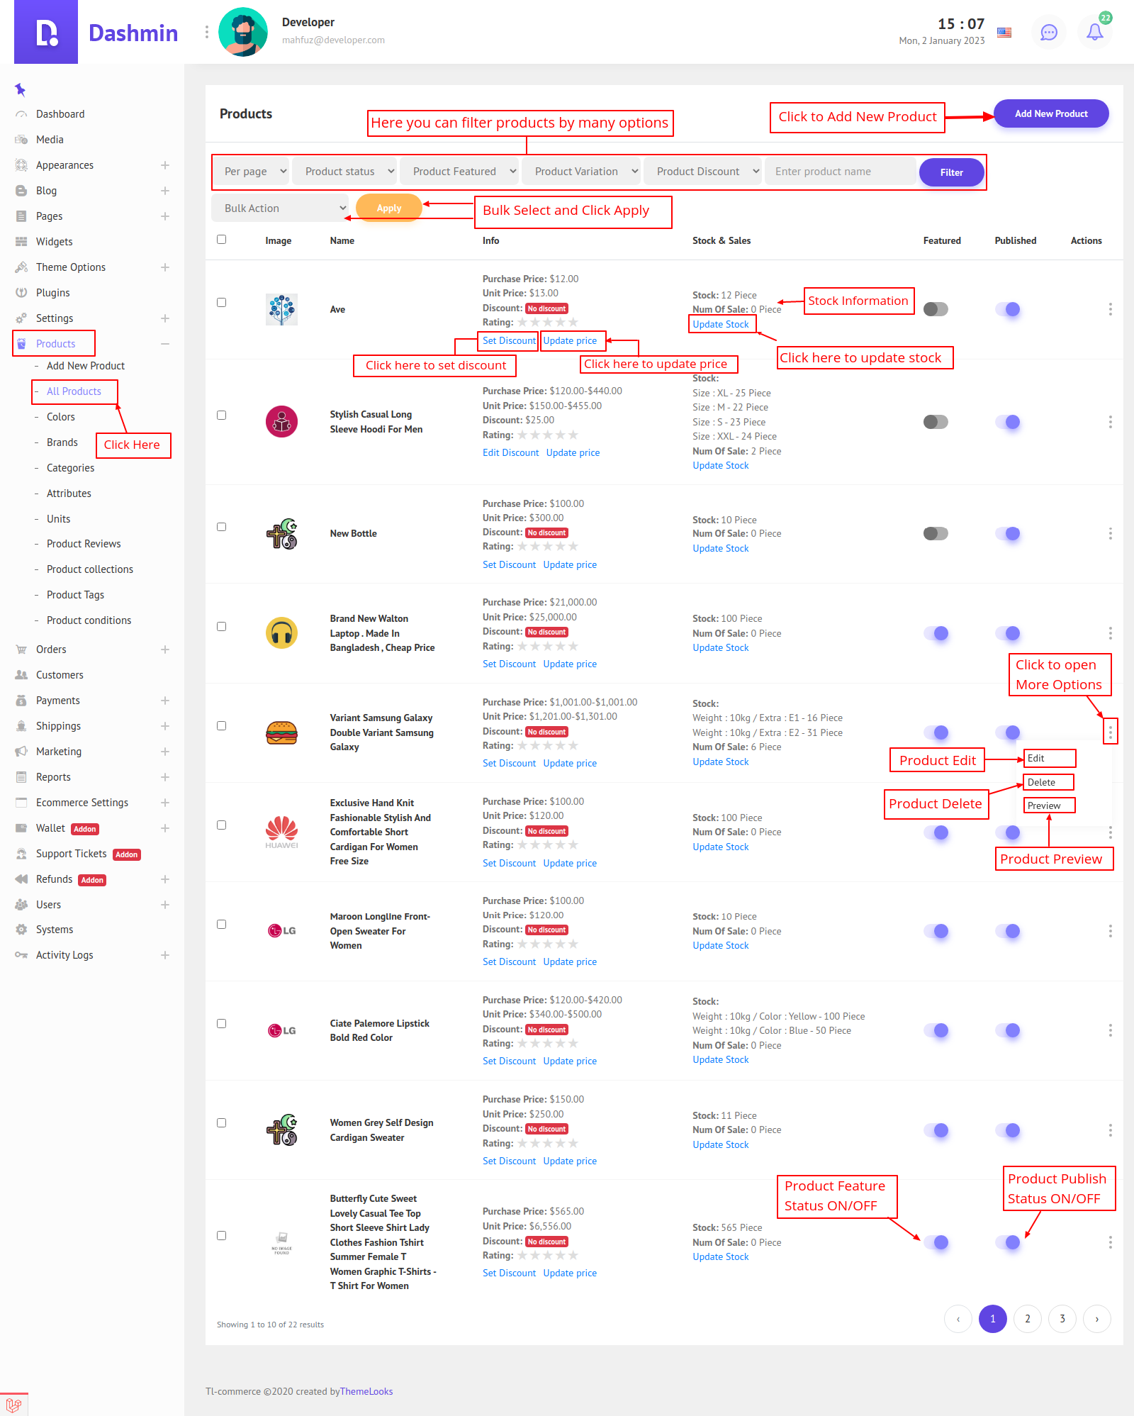Click the pin icon in sidebar
The width and height of the screenshot is (1134, 1416).
[x=20, y=89]
